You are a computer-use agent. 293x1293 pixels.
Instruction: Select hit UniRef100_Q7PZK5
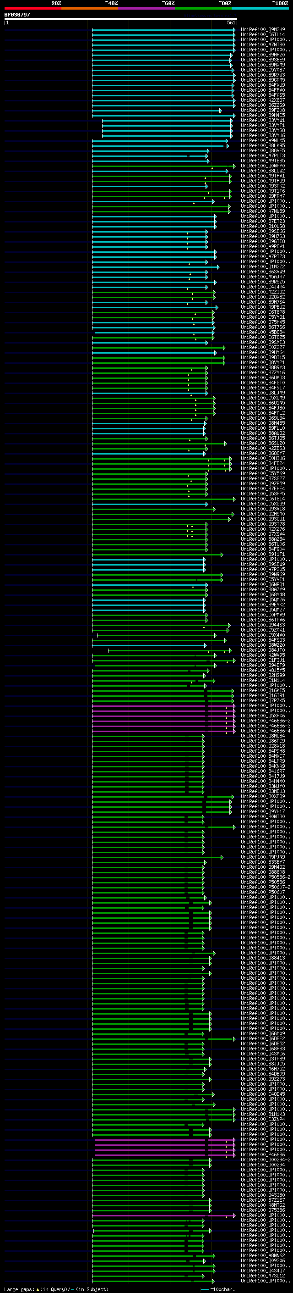tap(263, 701)
